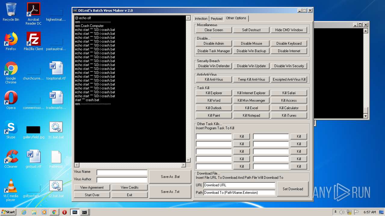The width and height of the screenshot is (385, 216).
Task: Focus the Virus Name input field
Action: click(122, 172)
